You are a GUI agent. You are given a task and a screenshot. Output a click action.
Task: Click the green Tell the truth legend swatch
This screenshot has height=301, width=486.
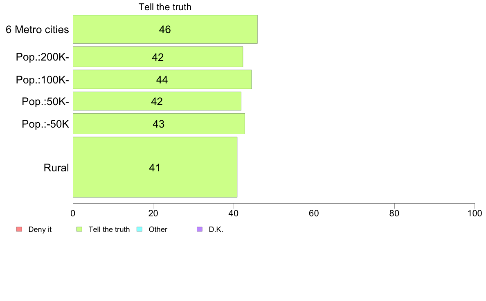point(79,229)
